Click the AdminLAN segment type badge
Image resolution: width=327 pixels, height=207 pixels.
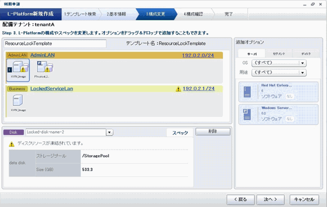17,55
